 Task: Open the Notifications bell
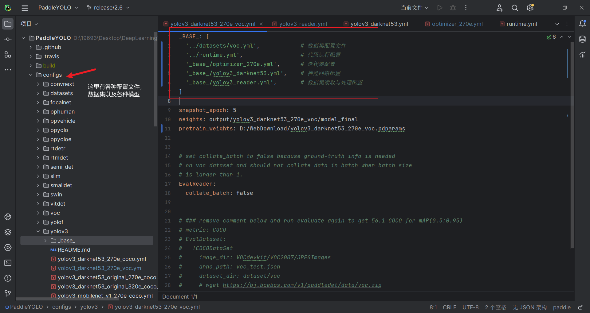point(582,24)
